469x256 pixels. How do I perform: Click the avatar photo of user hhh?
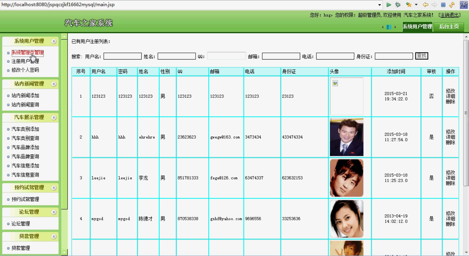pos(347,137)
